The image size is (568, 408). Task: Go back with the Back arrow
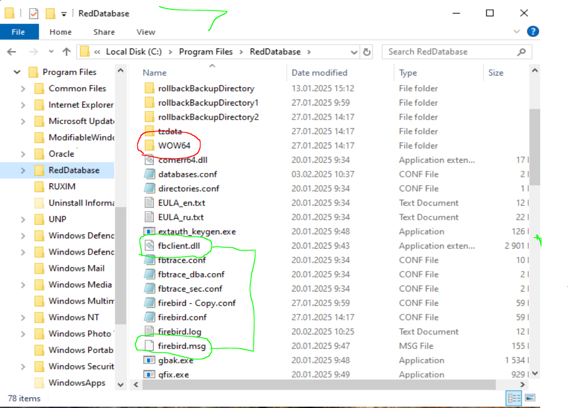point(11,52)
